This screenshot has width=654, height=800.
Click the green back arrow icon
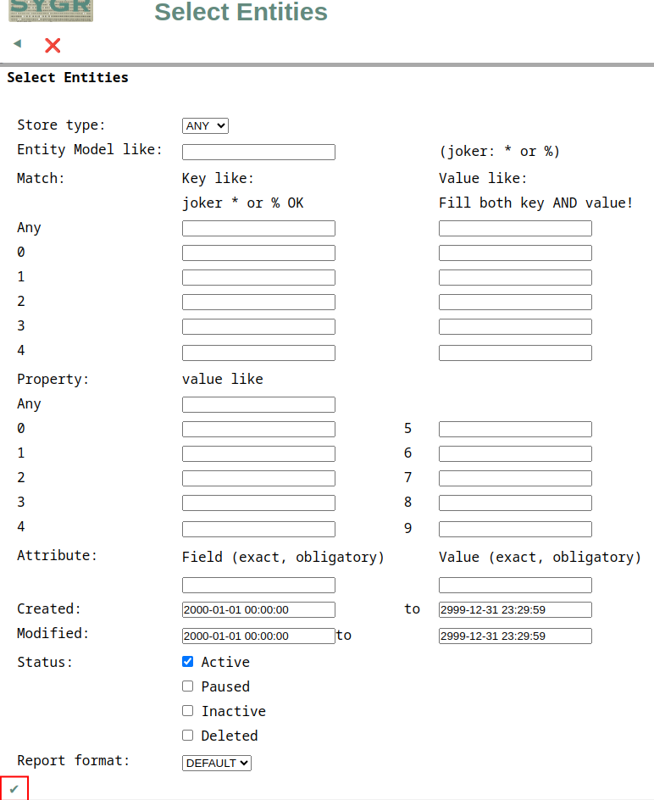pos(18,44)
